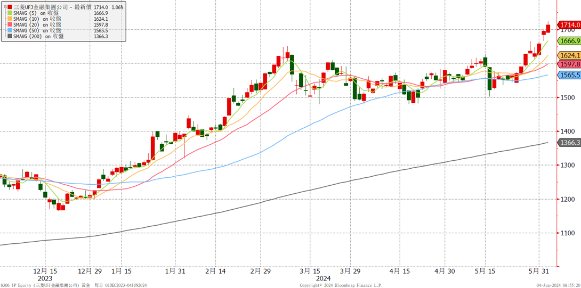
Task: Click the 5月 31 date axis label
Action: [x=538, y=271]
